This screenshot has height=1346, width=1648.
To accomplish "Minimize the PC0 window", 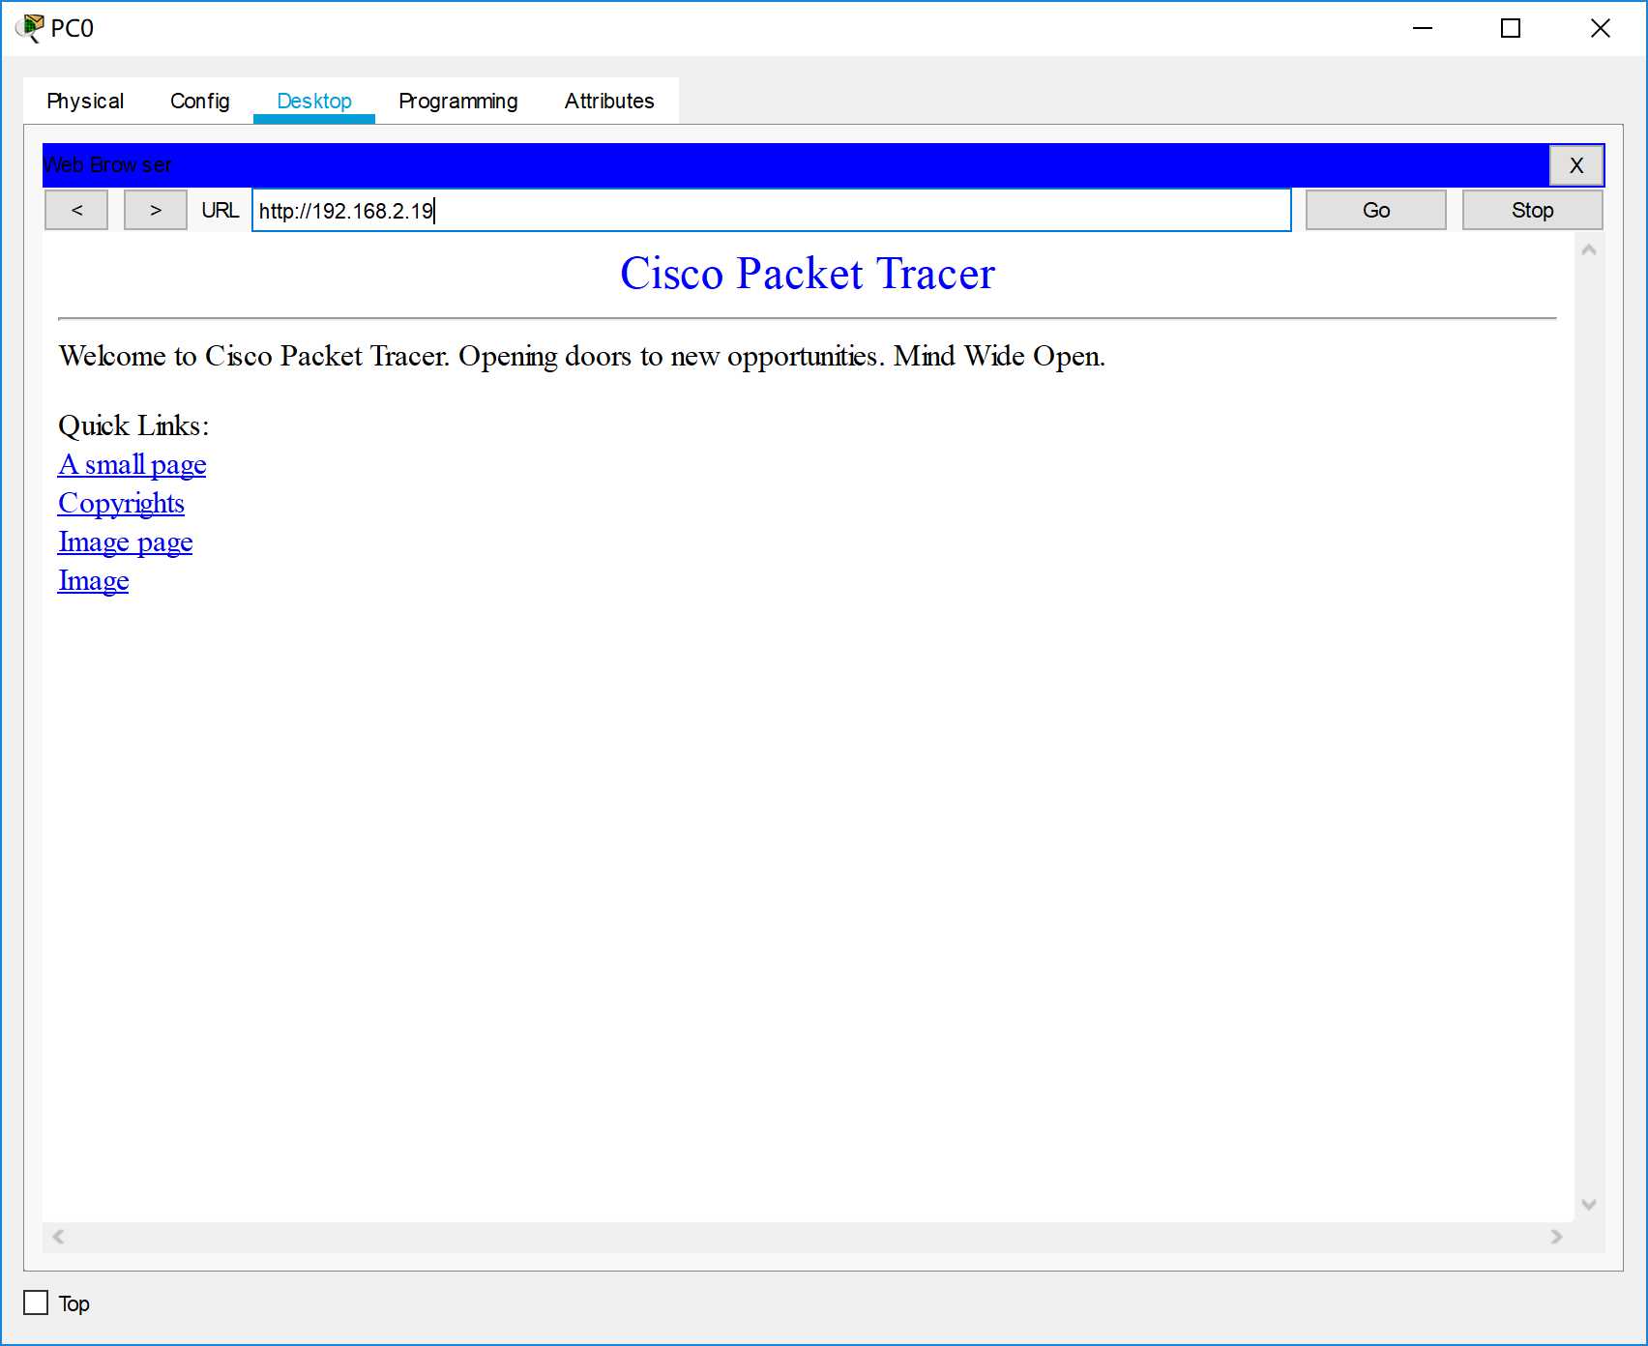I will [1423, 28].
